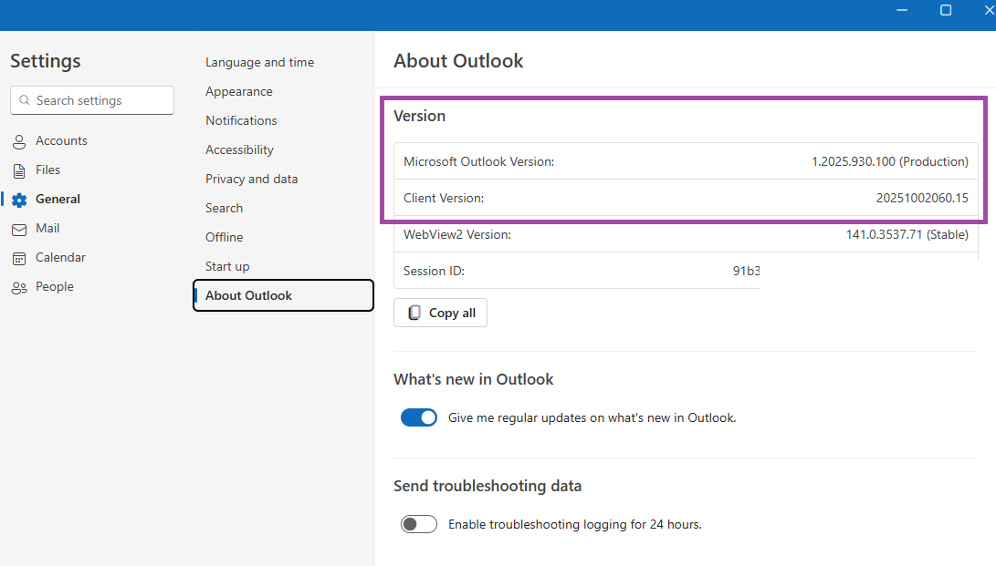Viewport: 996px width, 566px height.
Task: Enable troubleshooting logging for 24 hours
Action: (419, 524)
